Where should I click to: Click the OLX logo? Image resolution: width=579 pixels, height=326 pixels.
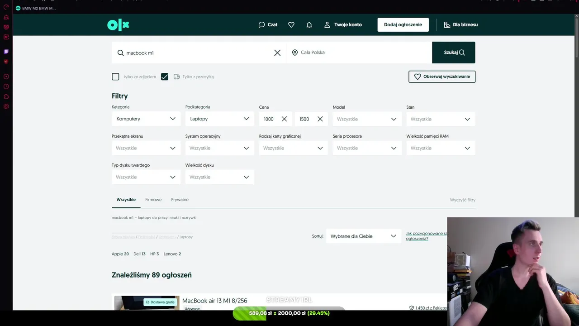pyautogui.click(x=118, y=25)
